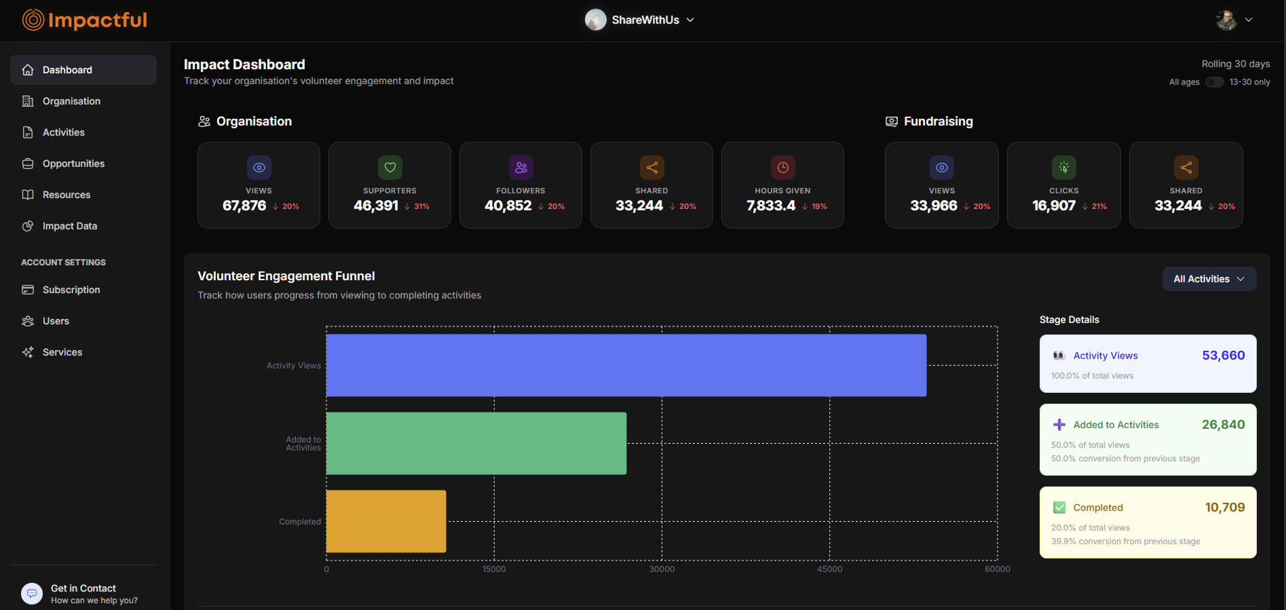Click the Get in Contact chat icon
This screenshot has height=610, width=1286.
32,594
